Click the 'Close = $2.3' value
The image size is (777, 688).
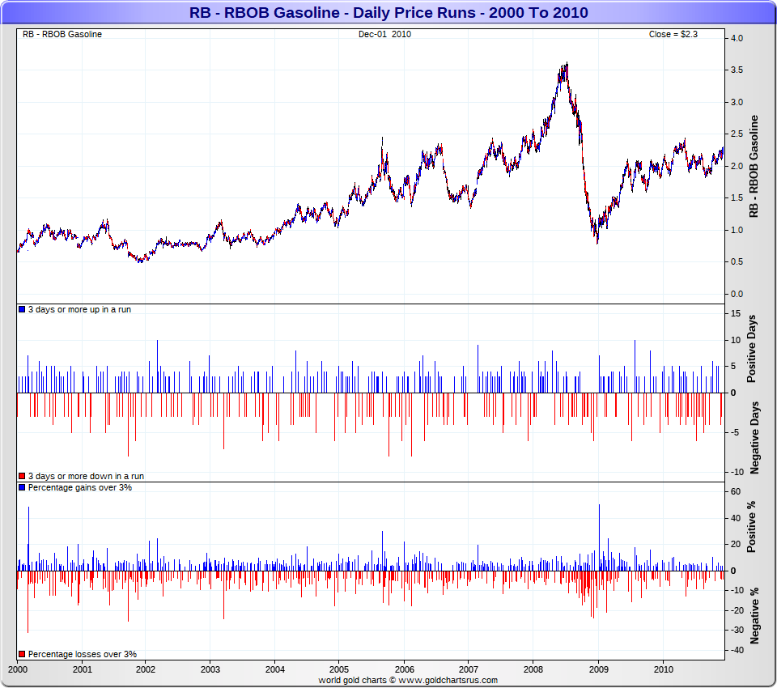(673, 34)
